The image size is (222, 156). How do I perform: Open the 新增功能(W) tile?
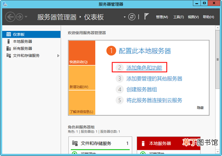tap(82, 78)
